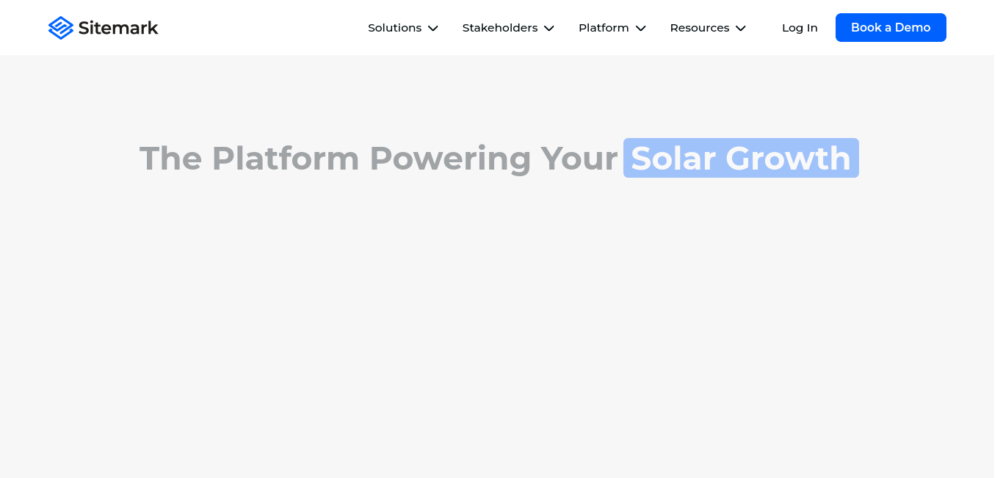
Task: Go to the Log In link
Action: 800,28
